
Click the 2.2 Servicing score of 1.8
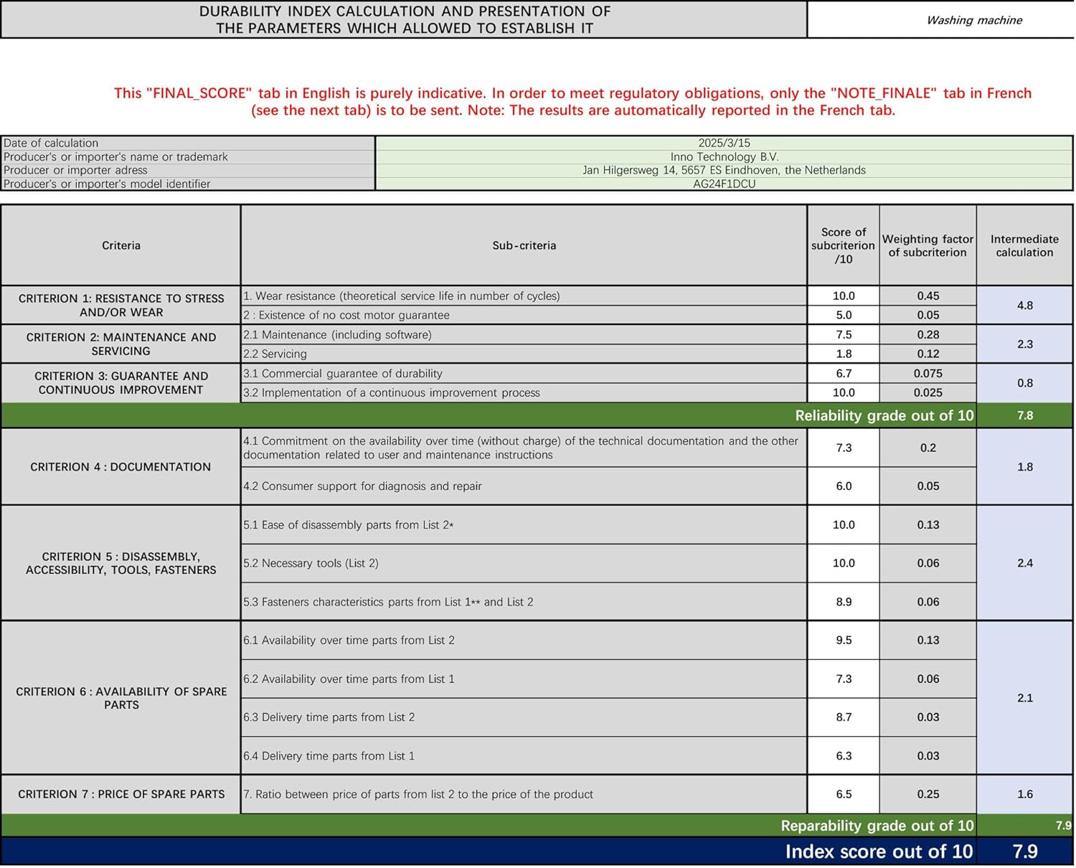(x=843, y=354)
